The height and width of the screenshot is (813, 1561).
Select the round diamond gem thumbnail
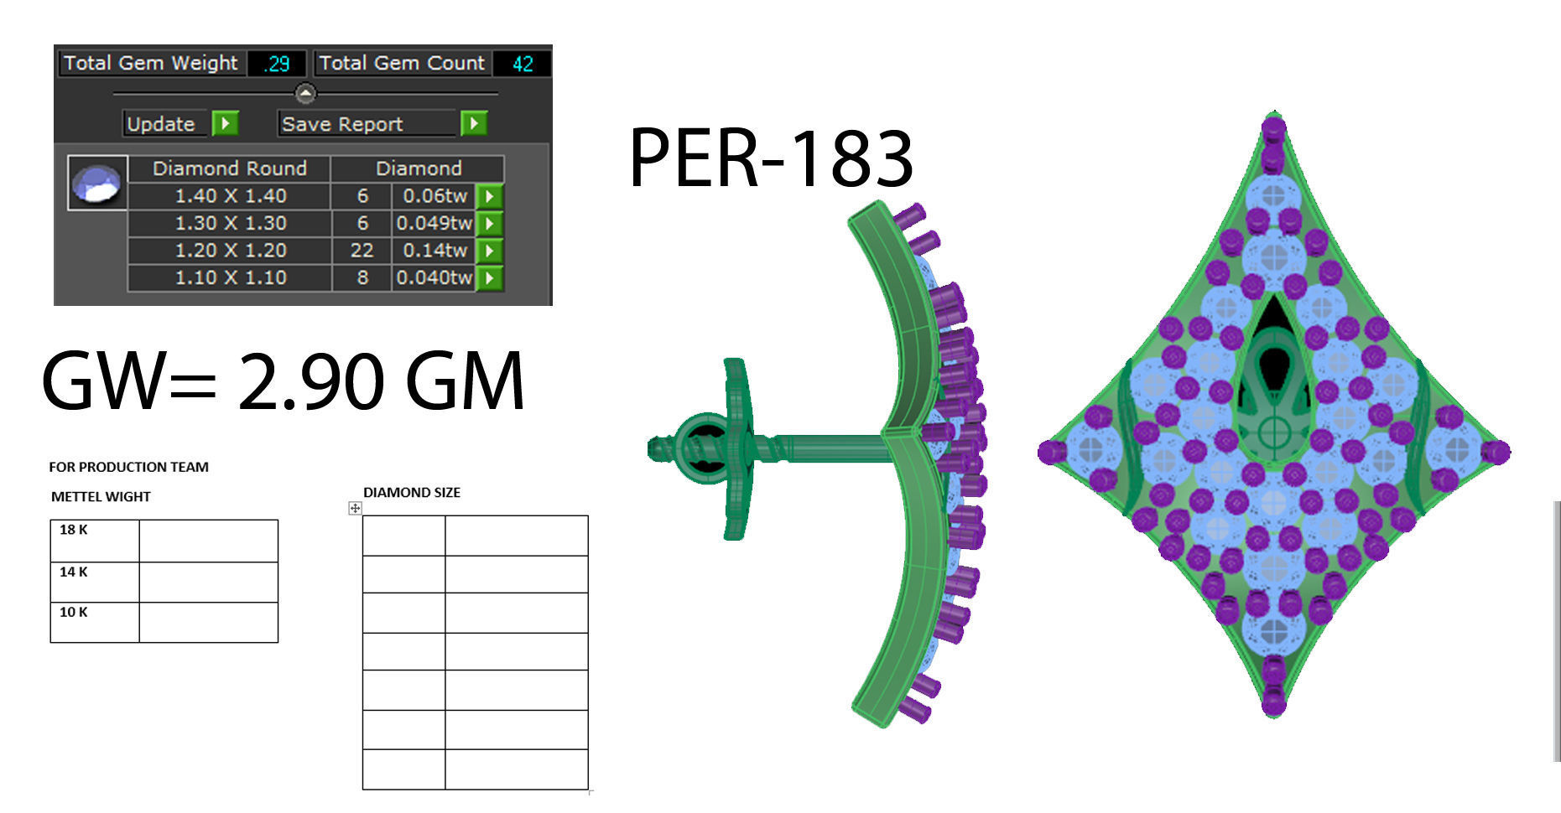tap(97, 183)
